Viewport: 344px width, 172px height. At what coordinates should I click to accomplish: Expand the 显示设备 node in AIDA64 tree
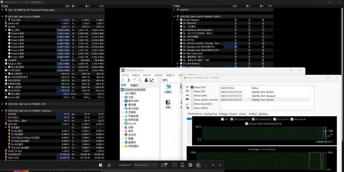coord(123,108)
